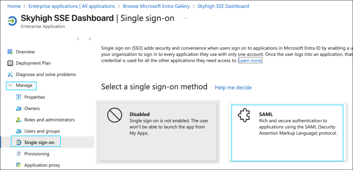Click the Roles and administrators icon
353x170 pixels.
point(19,120)
